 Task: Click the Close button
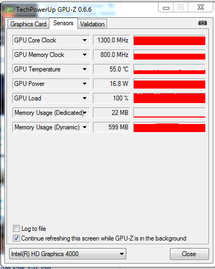(x=189, y=254)
